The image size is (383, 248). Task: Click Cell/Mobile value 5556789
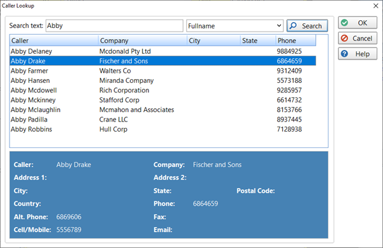[68, 230]
